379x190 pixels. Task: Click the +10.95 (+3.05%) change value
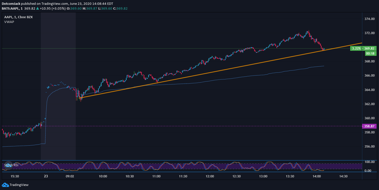52,8
